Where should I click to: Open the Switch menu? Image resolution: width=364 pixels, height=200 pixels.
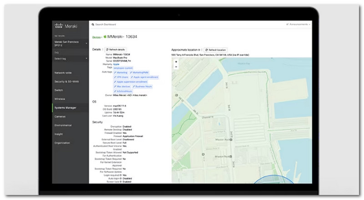click(x=59, y=90)
